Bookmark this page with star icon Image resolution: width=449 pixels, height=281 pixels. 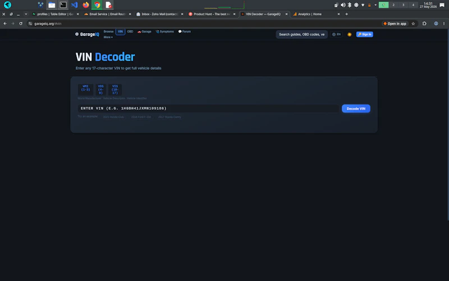413,24
